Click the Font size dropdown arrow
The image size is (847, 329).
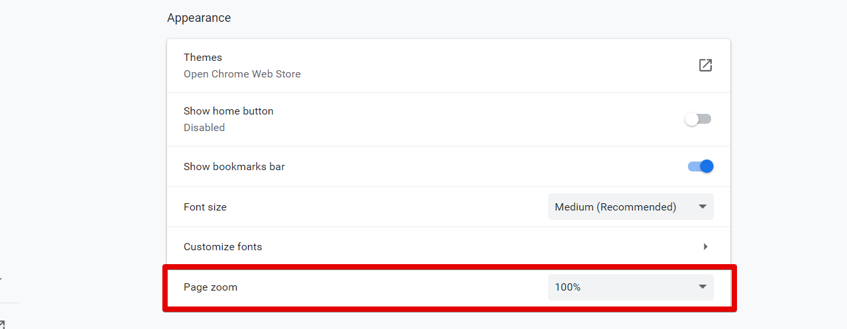pos(703,207)
